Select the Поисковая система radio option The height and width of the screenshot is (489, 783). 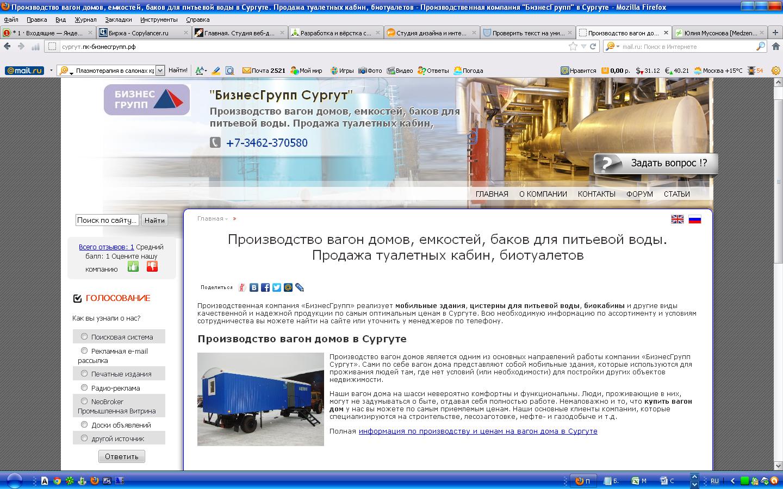point(84,336)
